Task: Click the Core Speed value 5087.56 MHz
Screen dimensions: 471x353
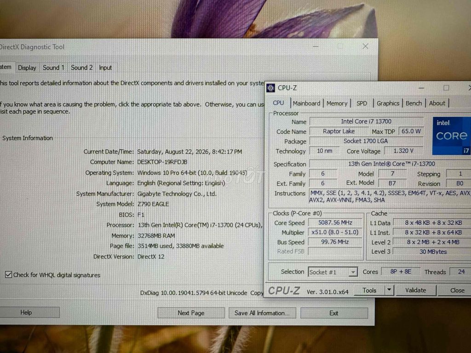Action: coord(335,222)
